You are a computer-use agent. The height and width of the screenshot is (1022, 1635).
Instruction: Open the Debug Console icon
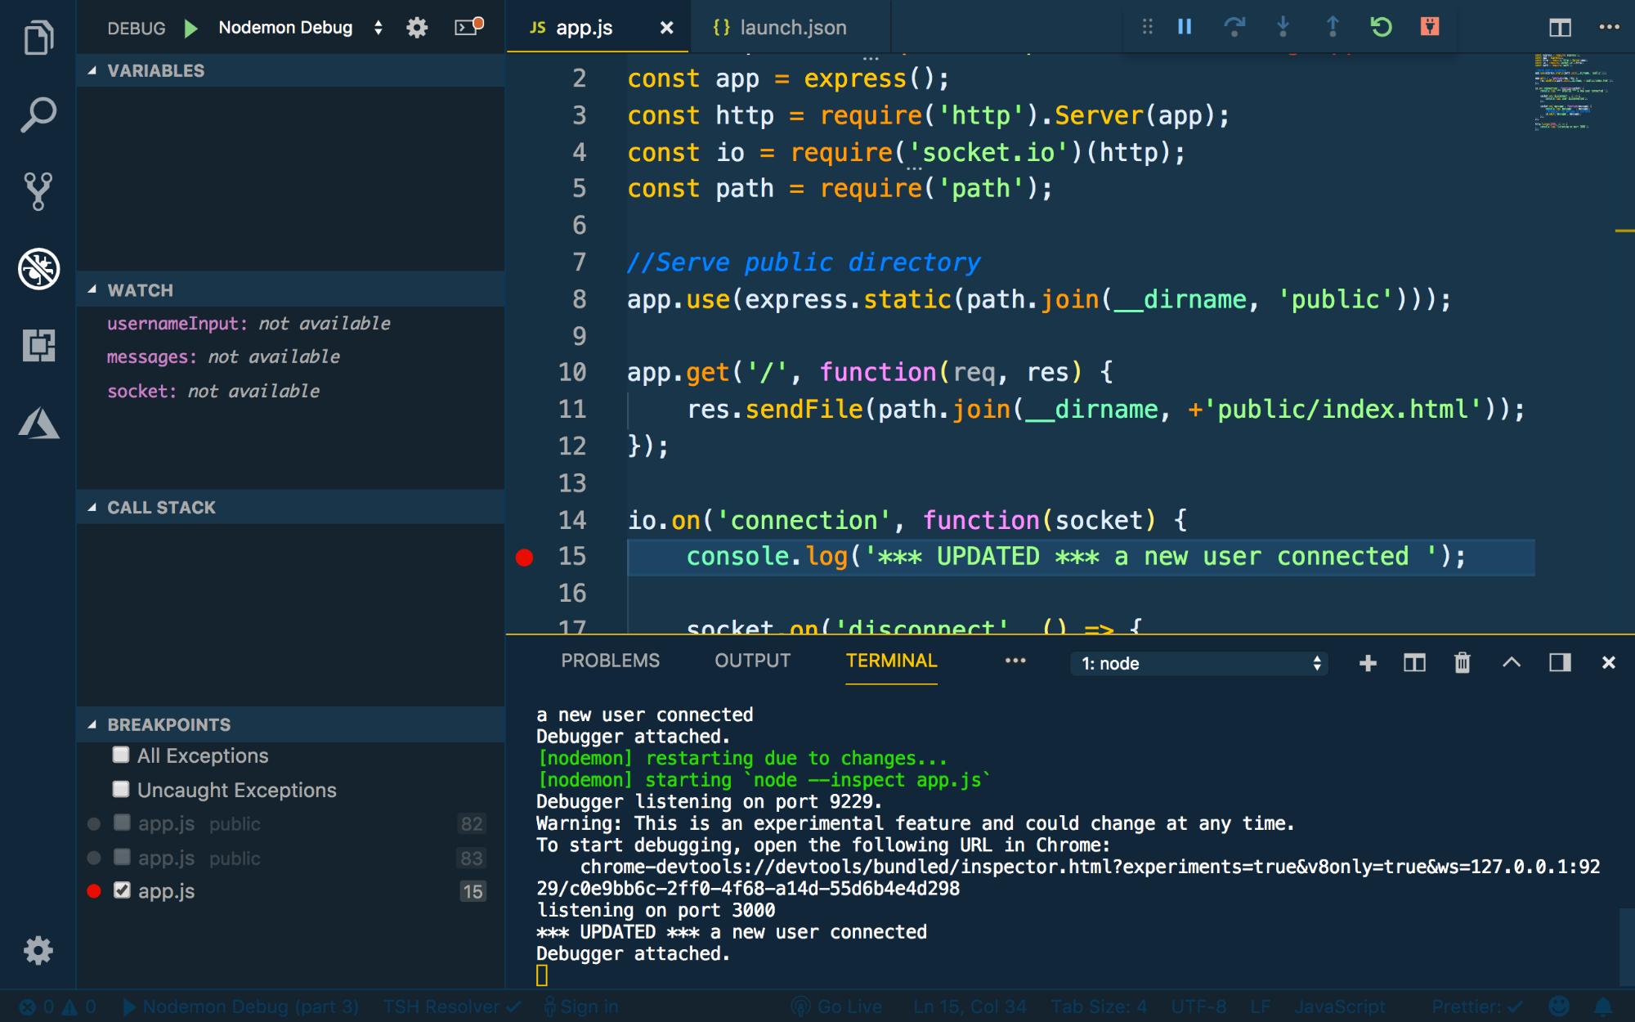coord(468,27)
